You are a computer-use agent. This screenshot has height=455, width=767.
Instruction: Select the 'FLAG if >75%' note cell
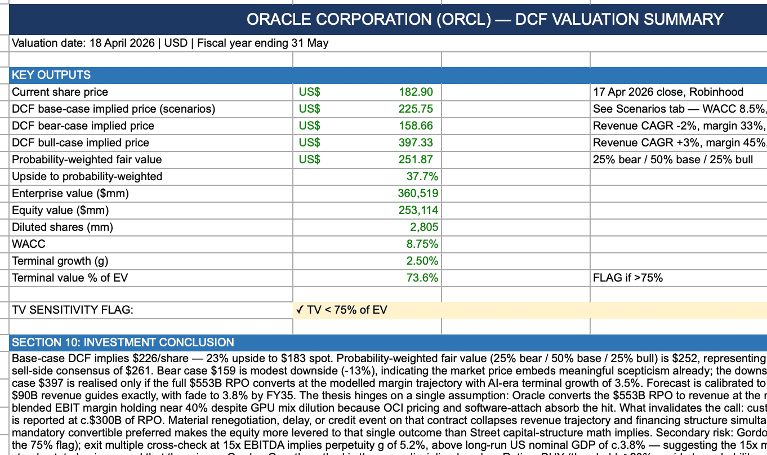point(679,278)
